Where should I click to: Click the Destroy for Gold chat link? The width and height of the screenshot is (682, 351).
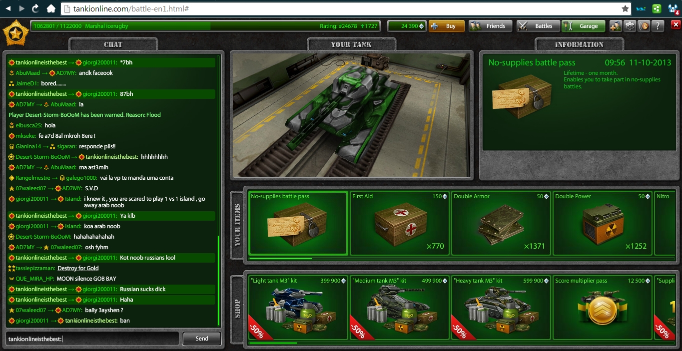78,268
